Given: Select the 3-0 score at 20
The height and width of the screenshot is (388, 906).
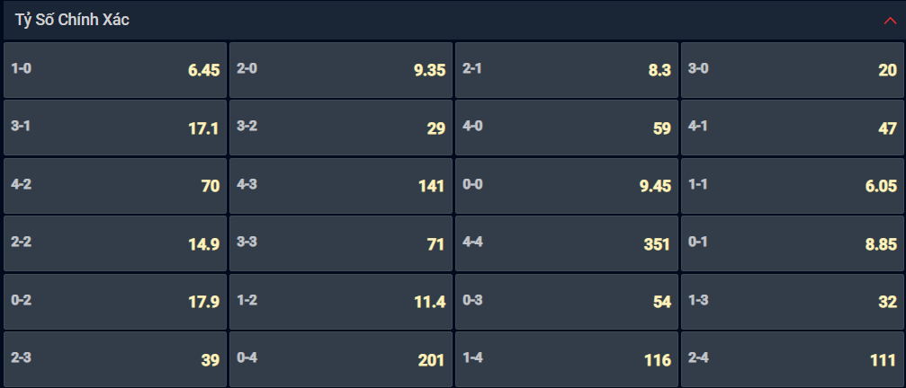Looking at the screenshot, I should (793, 70).
